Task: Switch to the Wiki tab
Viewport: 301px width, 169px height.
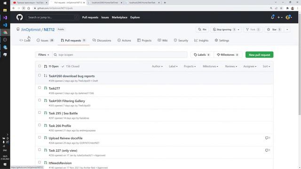Action: pyautogui.click(x=163, y=40)
